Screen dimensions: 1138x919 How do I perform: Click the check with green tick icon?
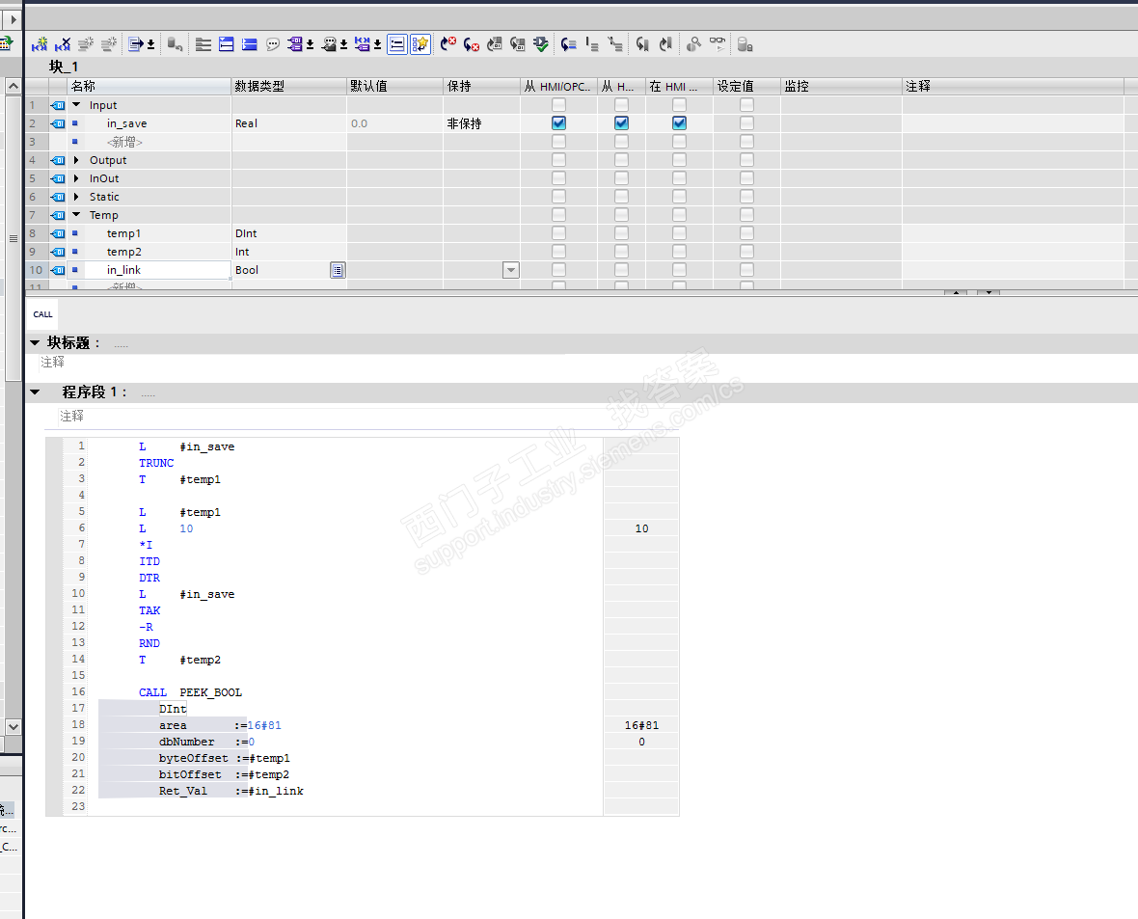pyautogui.click(x=541, y=45)
